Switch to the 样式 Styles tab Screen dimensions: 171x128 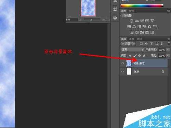tap(132, 11)
